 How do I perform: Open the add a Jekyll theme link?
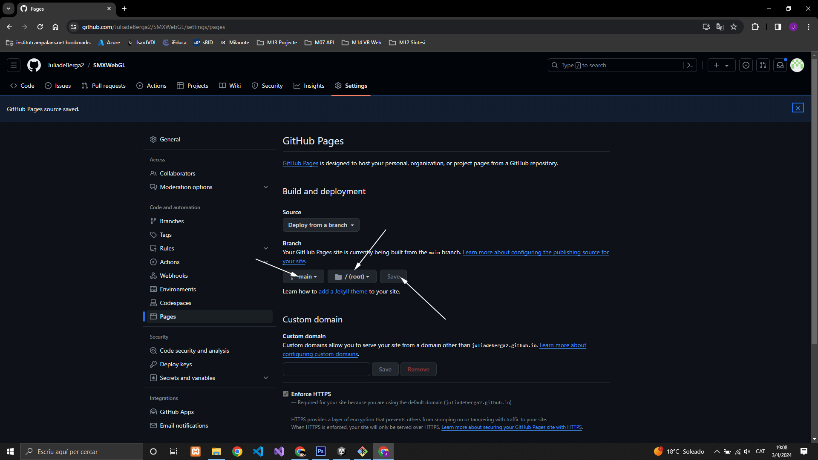(x=343, y=292)
